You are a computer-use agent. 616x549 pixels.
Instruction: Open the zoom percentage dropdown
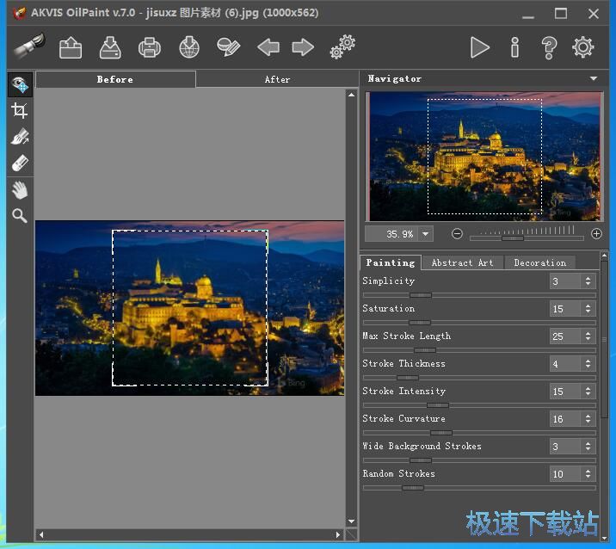click(425, 234)
